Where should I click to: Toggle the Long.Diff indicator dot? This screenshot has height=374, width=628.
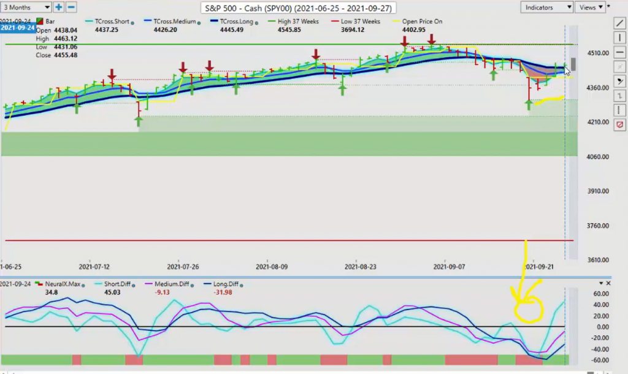tap(241, 285)
